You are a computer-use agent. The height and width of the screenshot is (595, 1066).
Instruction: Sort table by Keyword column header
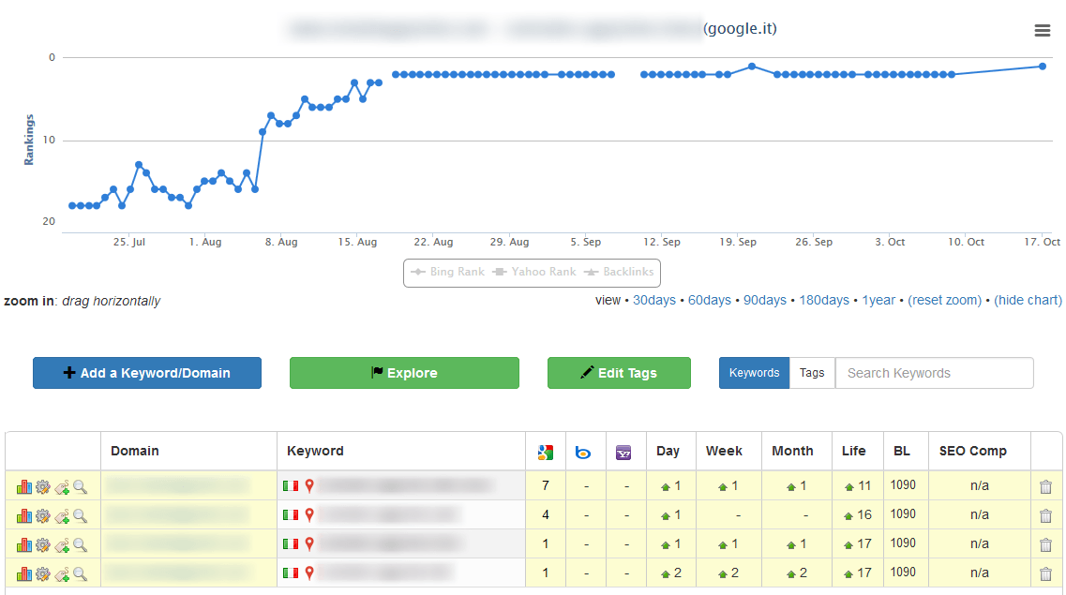(315, 451)
